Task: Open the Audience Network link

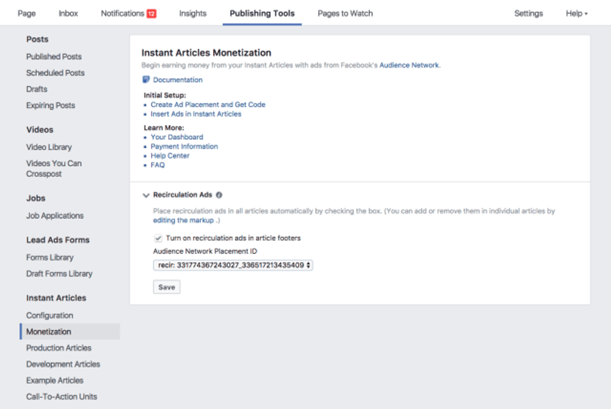Action: click(409, 65)
